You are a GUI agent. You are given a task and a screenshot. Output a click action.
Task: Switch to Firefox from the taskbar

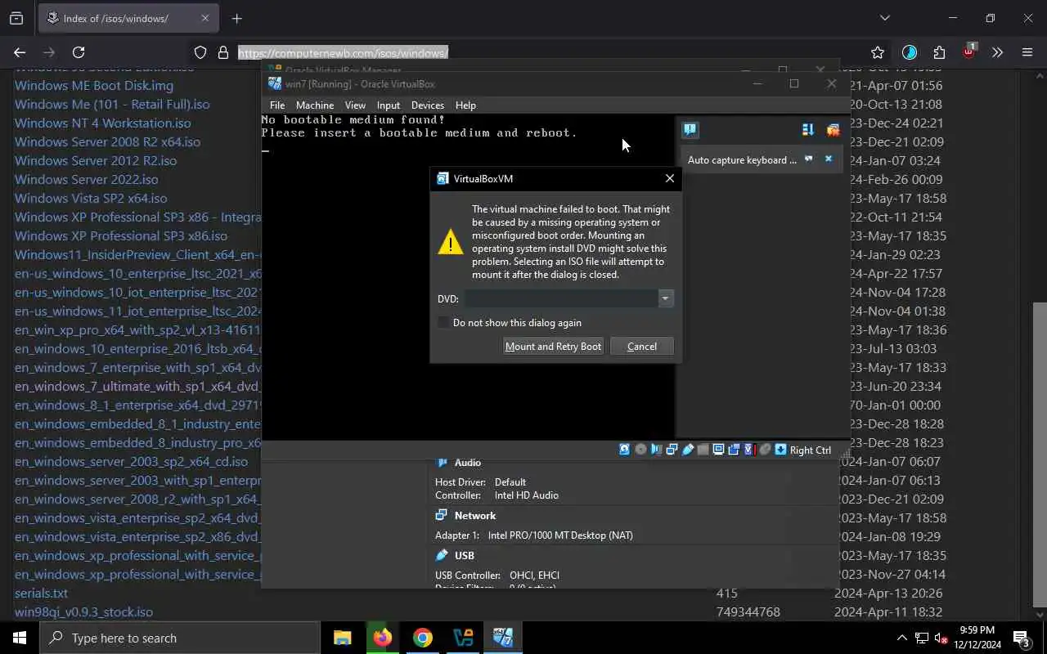click(x=383, y=638)
